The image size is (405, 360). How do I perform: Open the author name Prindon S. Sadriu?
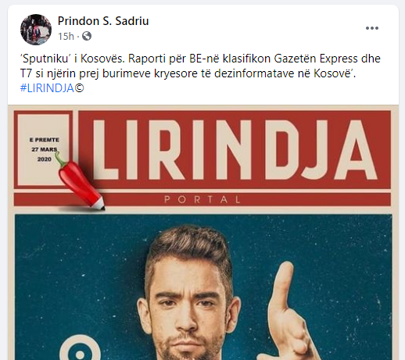[x=103, y=21]
